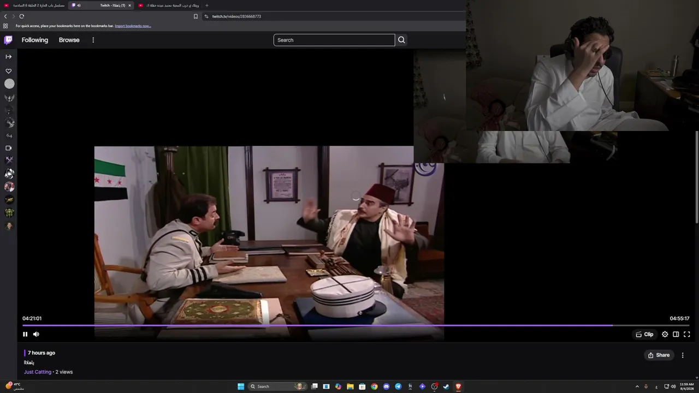Open the Just Chatting category link

(x=38, y=372)
